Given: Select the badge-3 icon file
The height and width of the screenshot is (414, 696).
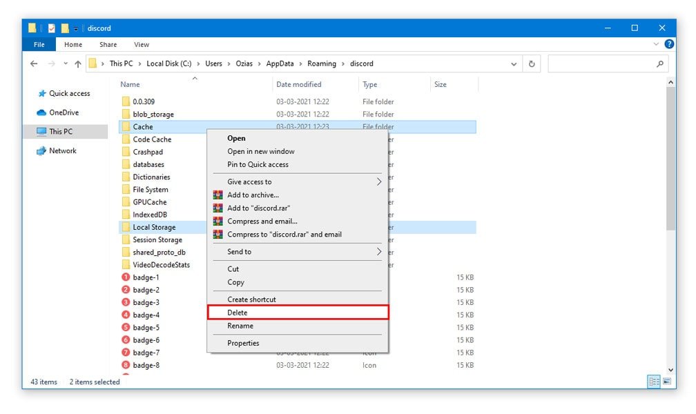Looking at the screenshot, I should 126,302.
